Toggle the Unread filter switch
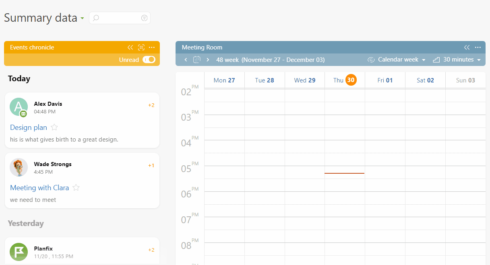The image size is (490, 265). coord(149,60)
